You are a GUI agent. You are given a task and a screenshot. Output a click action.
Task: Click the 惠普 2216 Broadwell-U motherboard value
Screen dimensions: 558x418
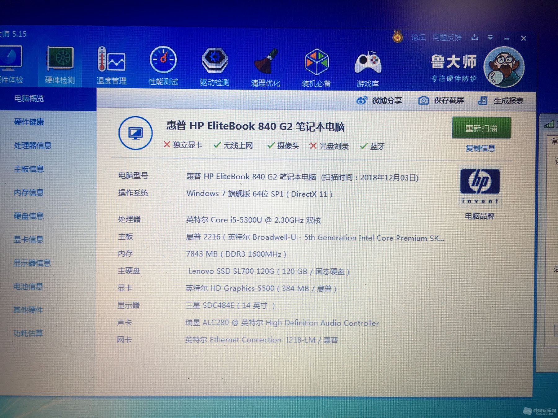(x=315, y=237)
